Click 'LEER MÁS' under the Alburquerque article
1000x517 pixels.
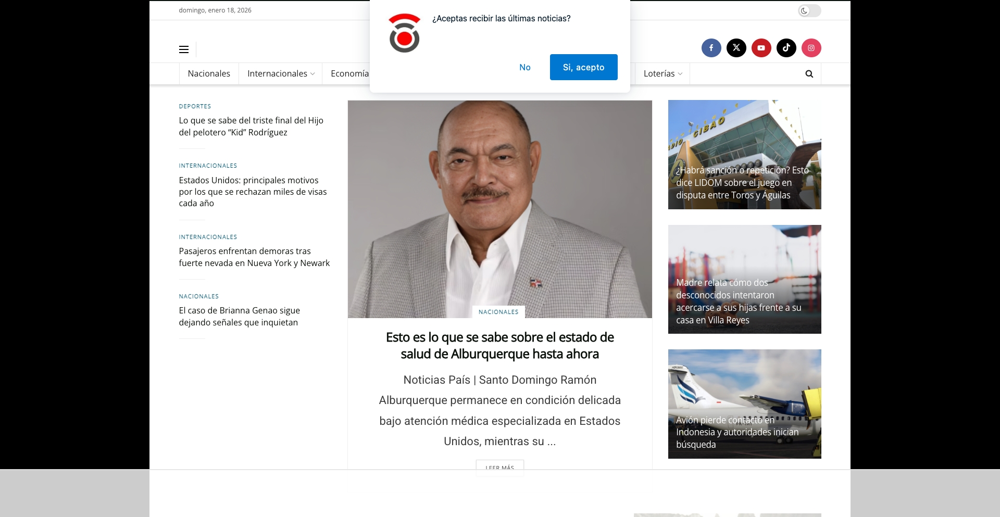click(x=499, y=468)
